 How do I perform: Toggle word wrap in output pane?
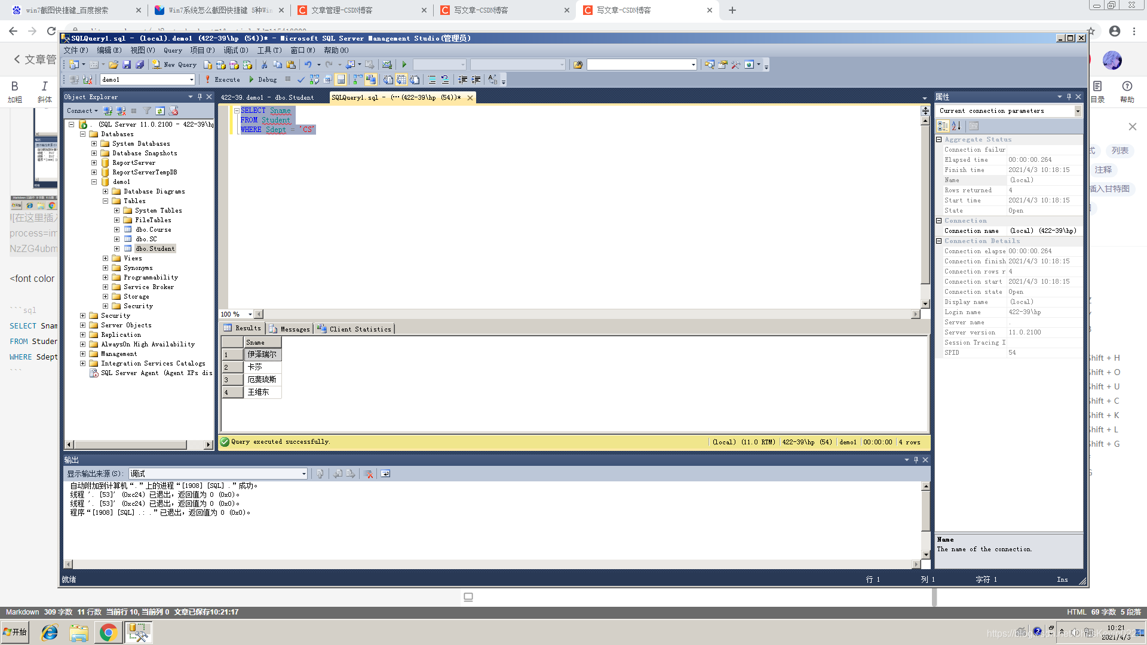[x=385, y=474]
